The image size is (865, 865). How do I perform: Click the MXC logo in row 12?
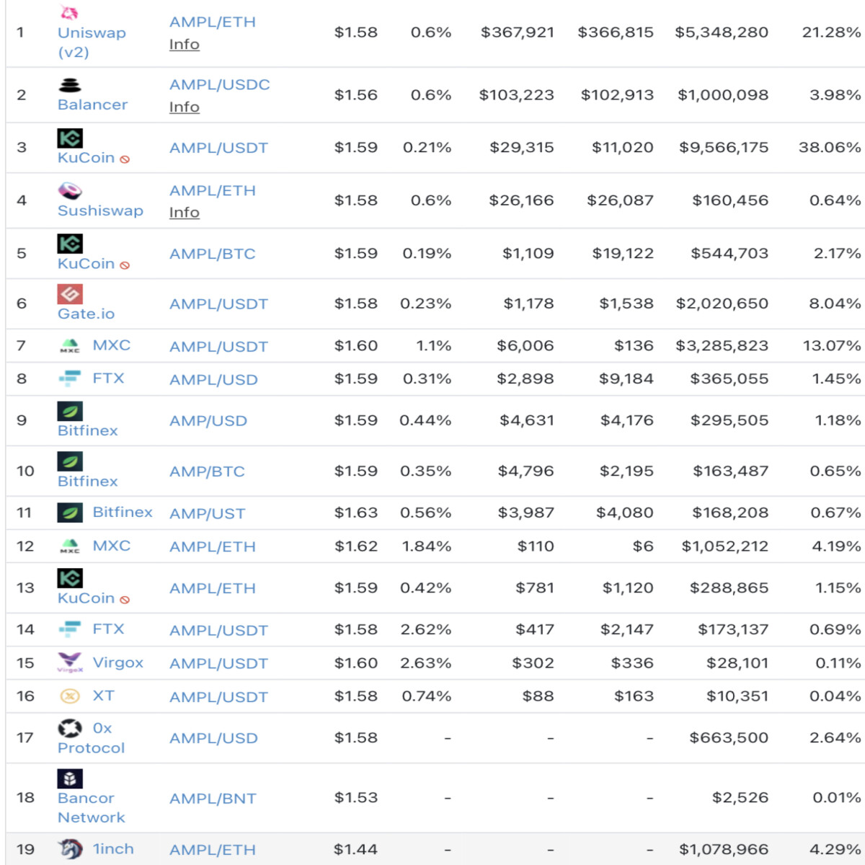point(69,546)
